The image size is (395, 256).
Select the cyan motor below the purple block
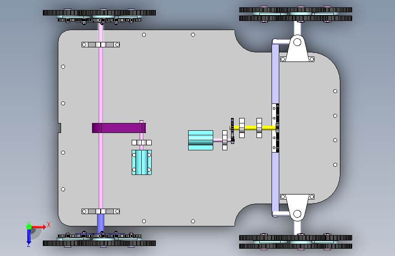pyautogui.click(x=142, y=162)
